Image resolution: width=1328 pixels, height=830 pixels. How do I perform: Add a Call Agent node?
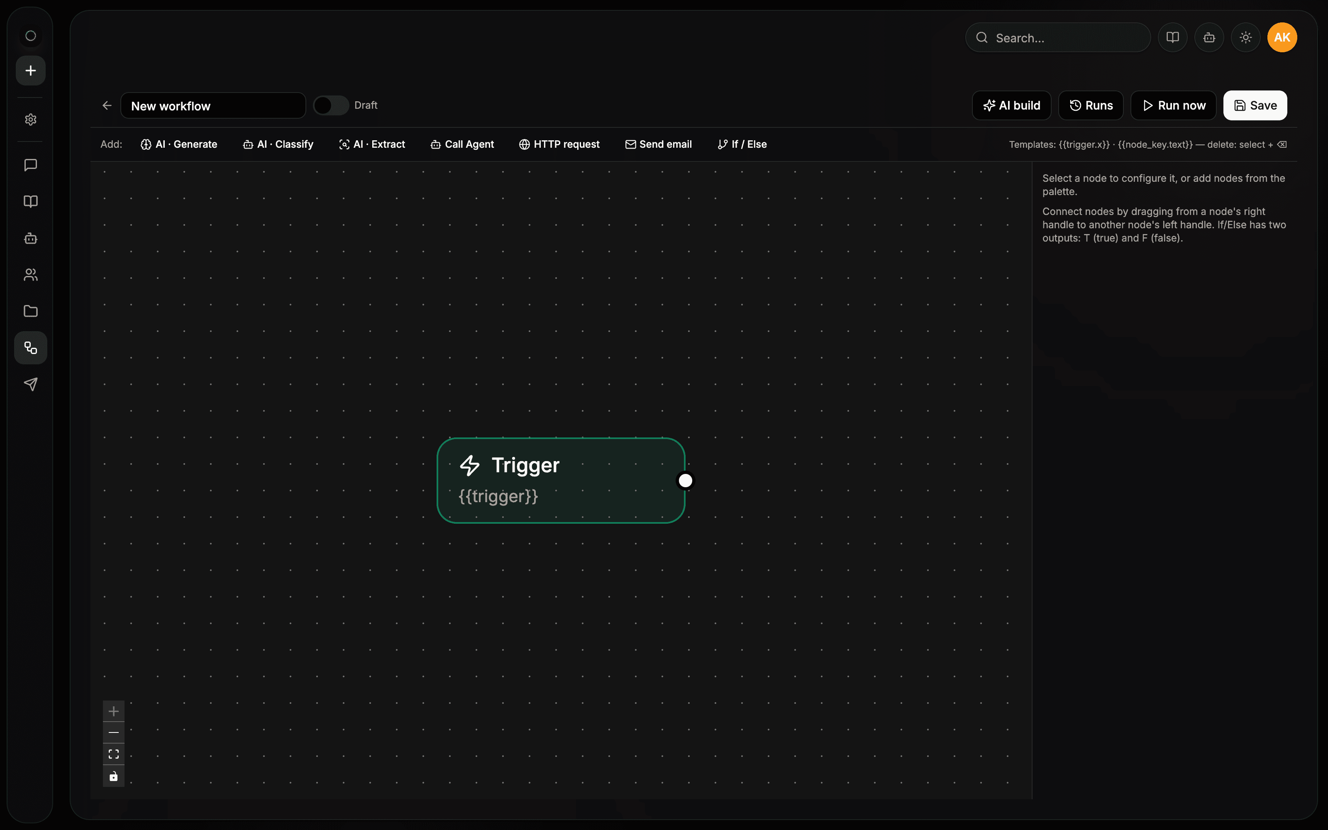(x=462, y=144)
